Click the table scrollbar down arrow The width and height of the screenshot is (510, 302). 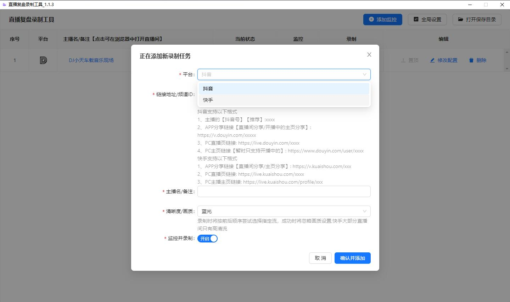507,68
